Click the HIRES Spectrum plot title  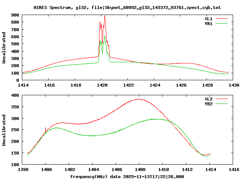127,7
